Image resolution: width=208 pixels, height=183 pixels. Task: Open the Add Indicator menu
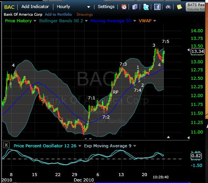click(x=35, y=7)
